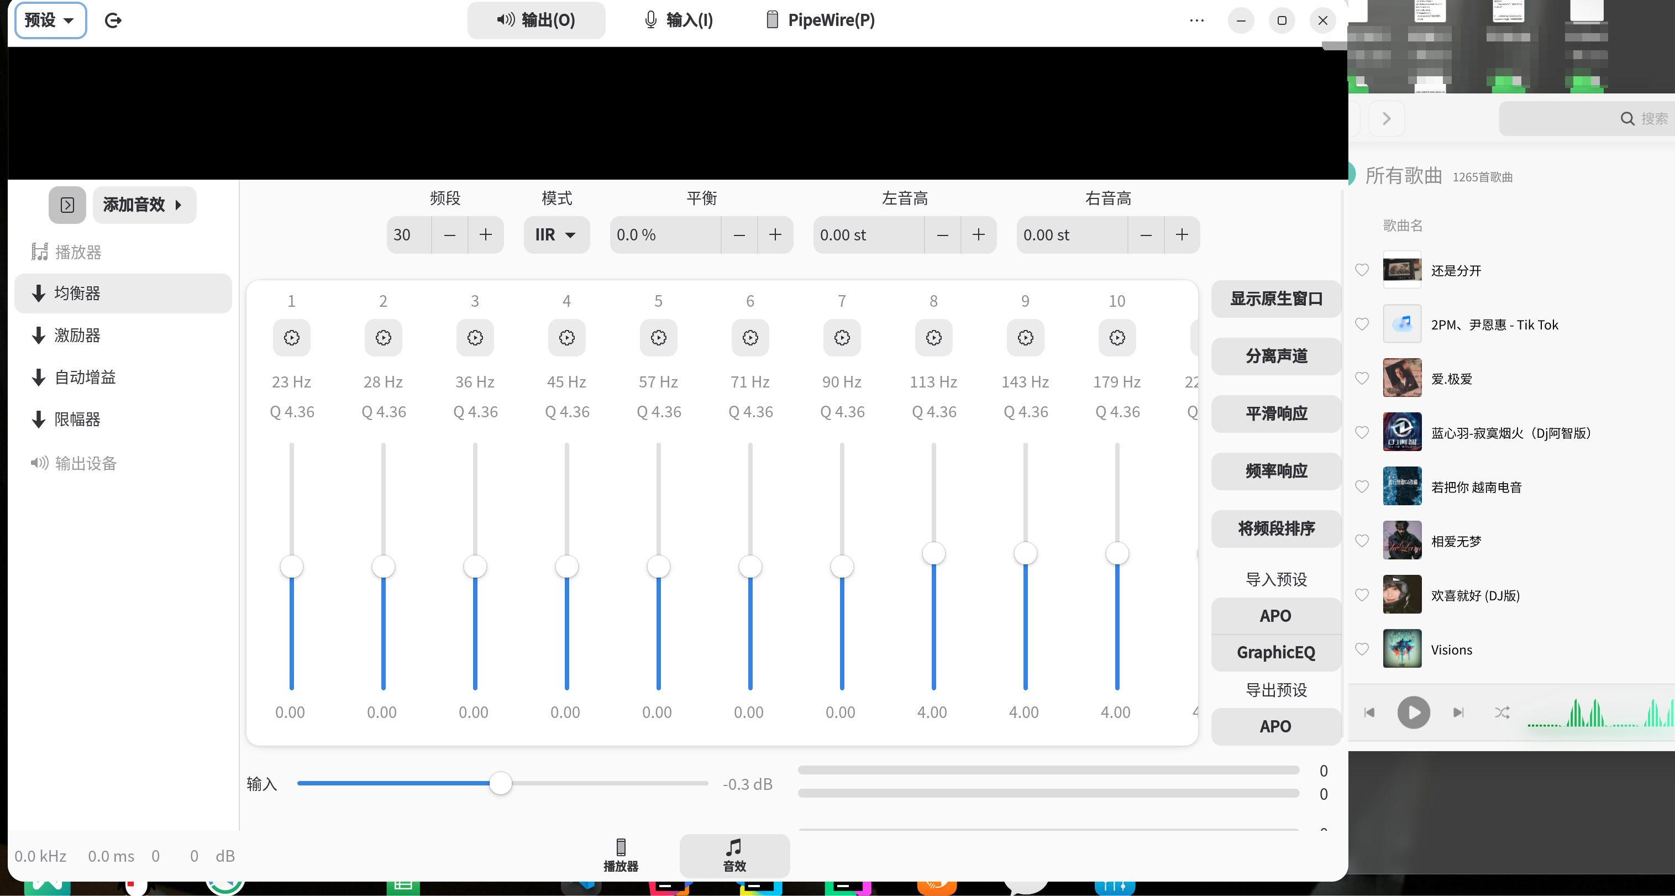Toggle heart for 欢喜就好 (DJ版)

[x=1361, y=594]
